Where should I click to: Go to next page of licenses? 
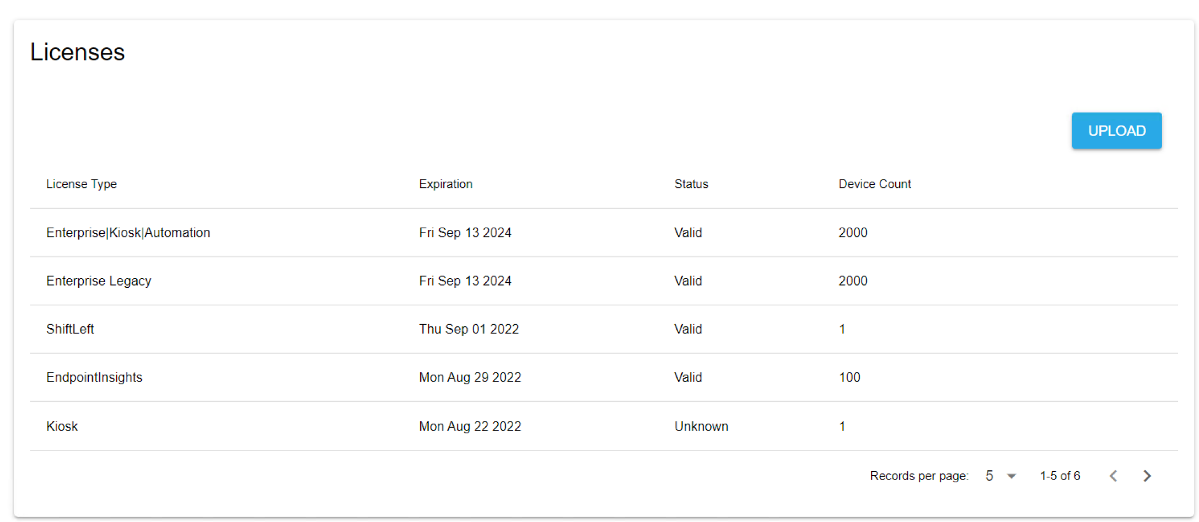(1147, 476)
